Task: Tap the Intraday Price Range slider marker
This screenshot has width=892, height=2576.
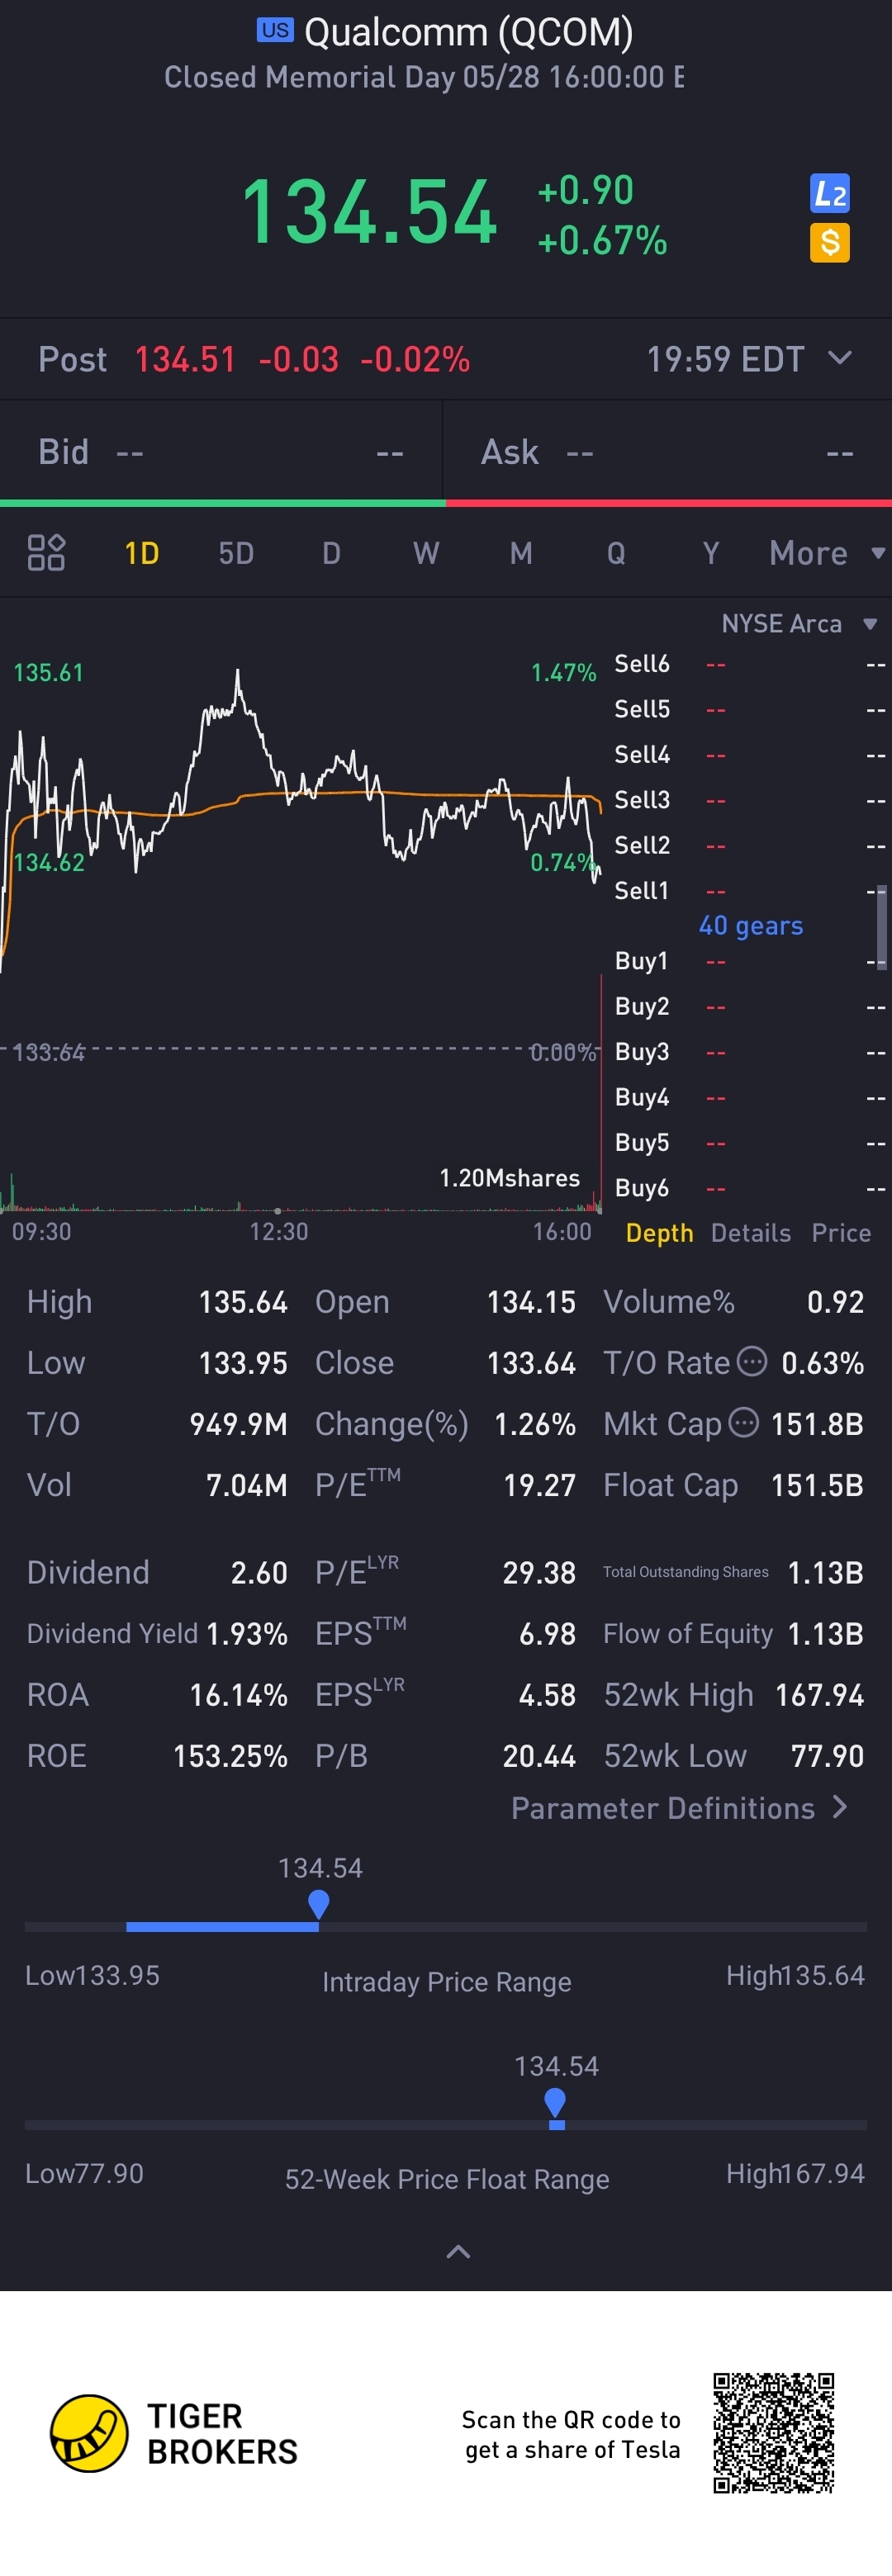Action: (319, 1904)
